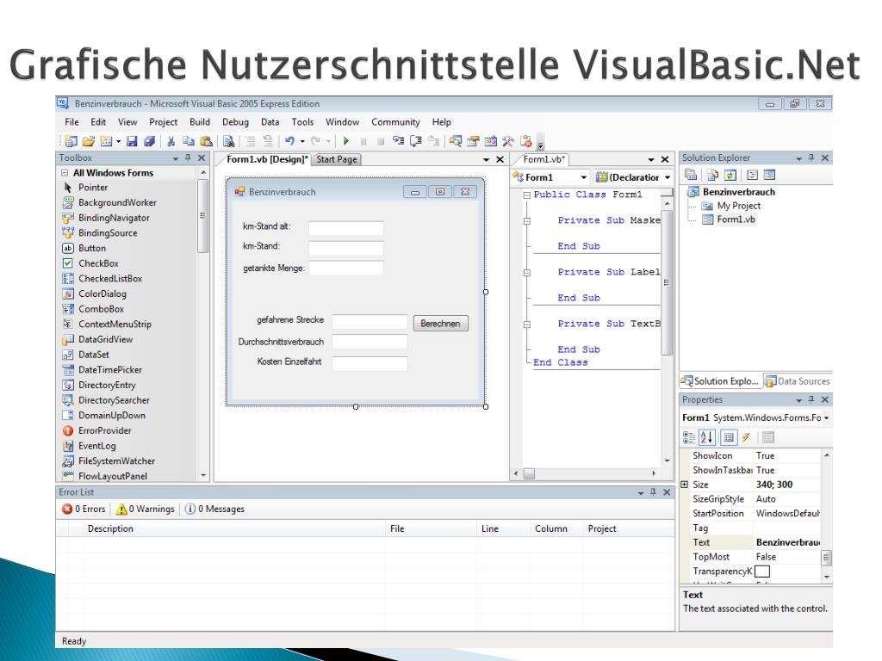Viewport: 882px width, 661px height.
Task: Click the New Project toolbar icon
Action: [71, 141]
